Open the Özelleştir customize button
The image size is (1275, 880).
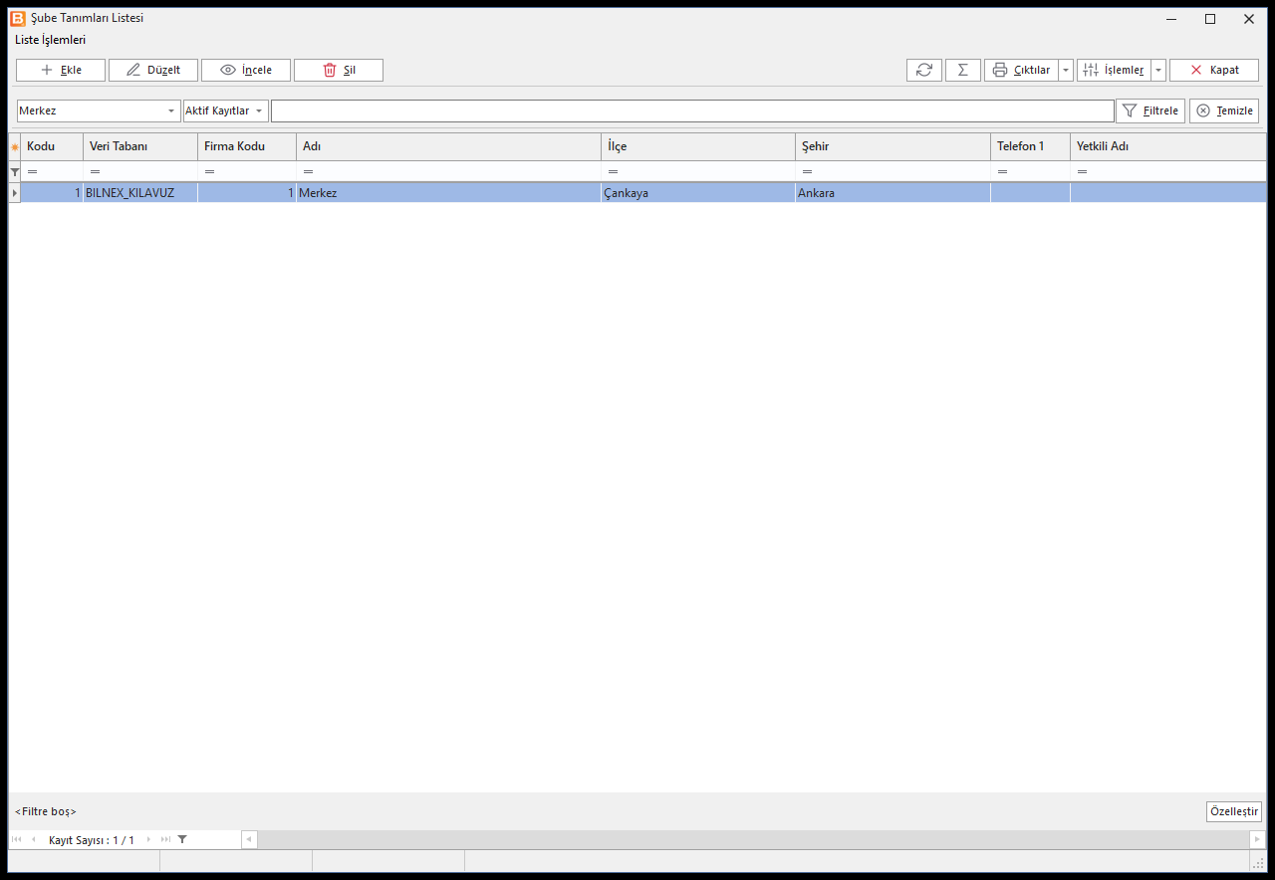point(1234,811)
